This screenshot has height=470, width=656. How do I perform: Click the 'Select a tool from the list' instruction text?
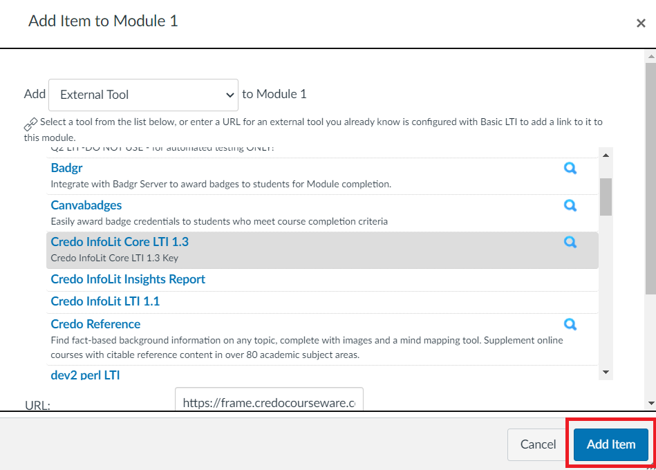click(313, 130)
